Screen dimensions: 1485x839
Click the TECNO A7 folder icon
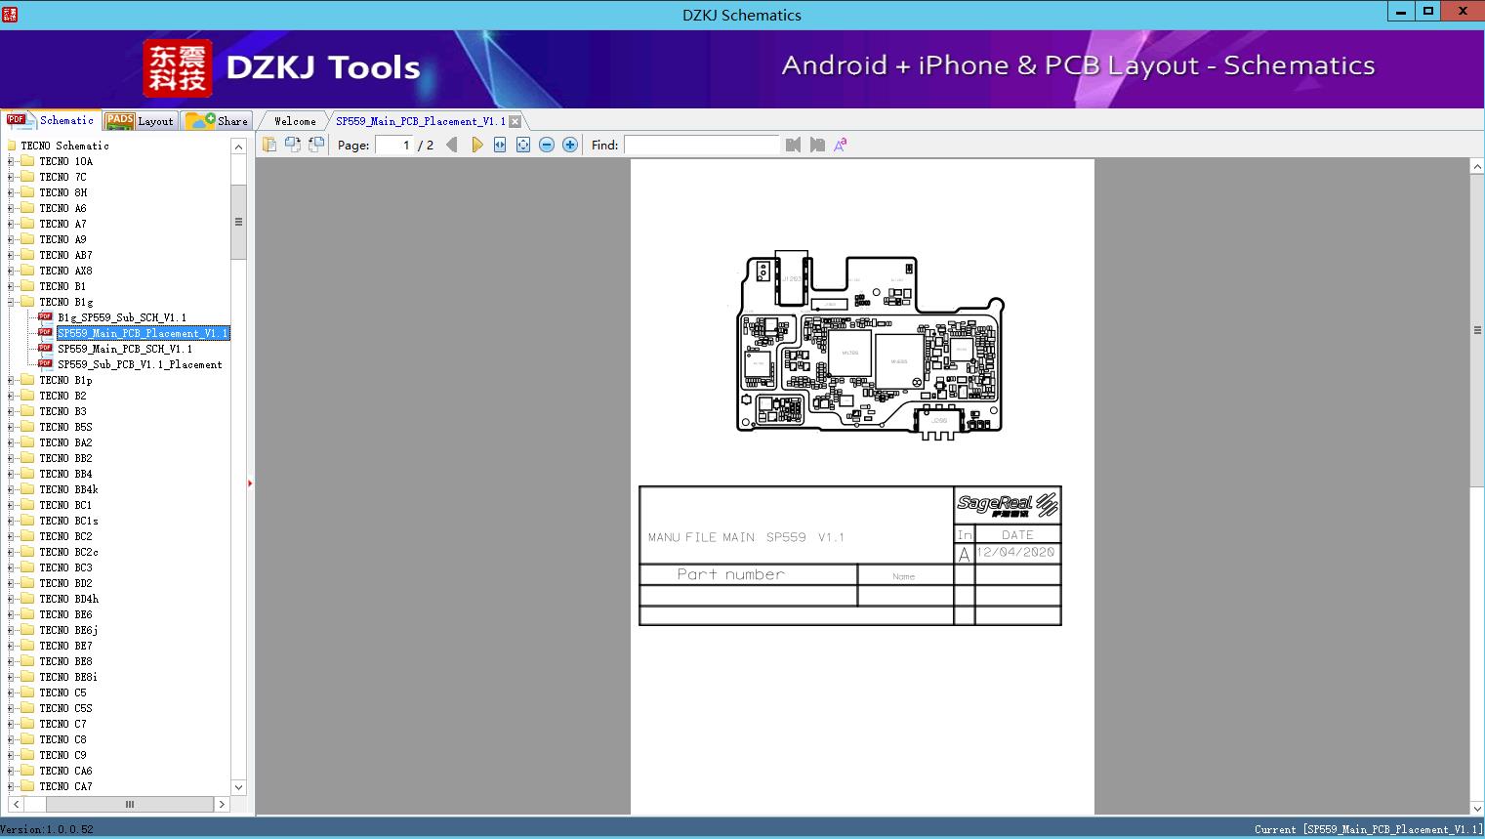click(x=27, y=224)
